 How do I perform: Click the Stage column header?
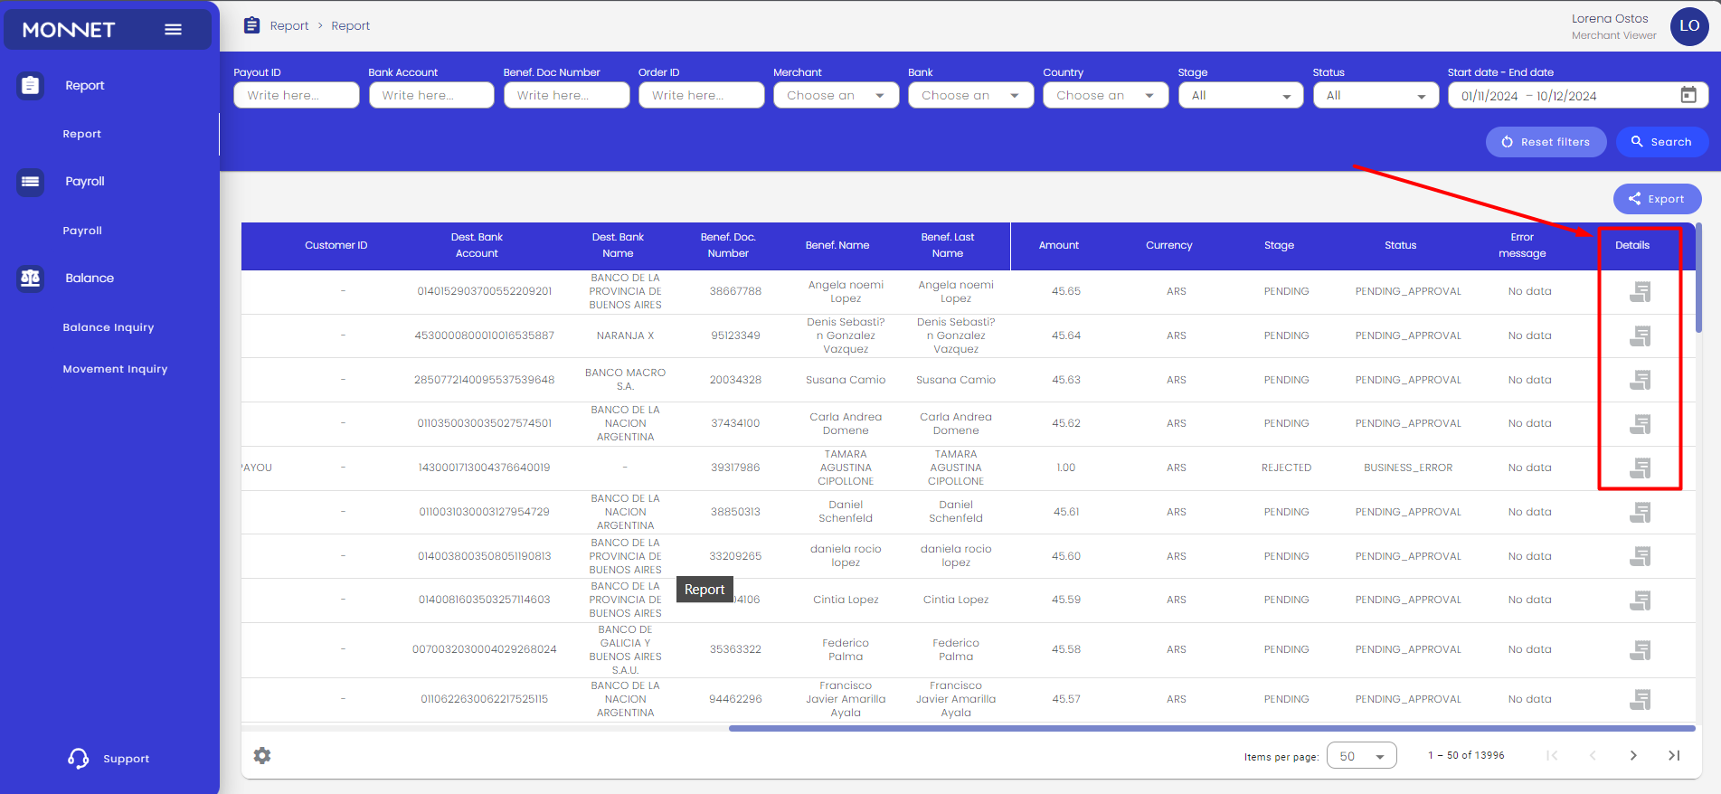pos(1279,245)
